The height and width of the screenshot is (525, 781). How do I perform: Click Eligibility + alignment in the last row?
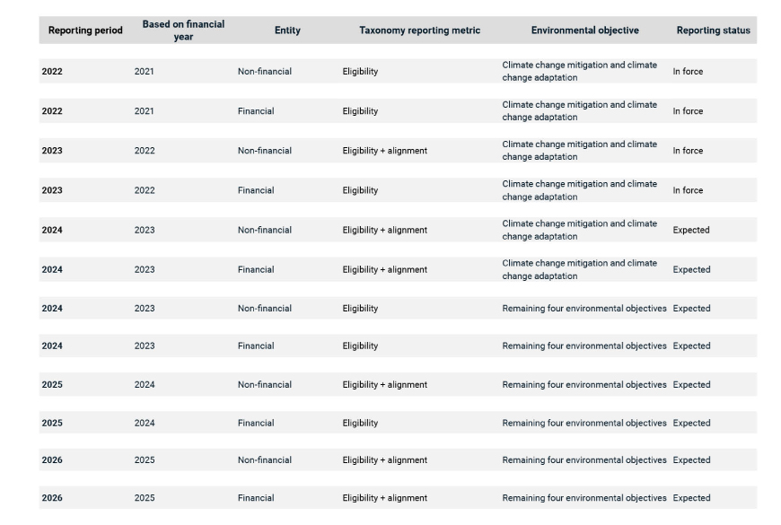coord(384,498)
